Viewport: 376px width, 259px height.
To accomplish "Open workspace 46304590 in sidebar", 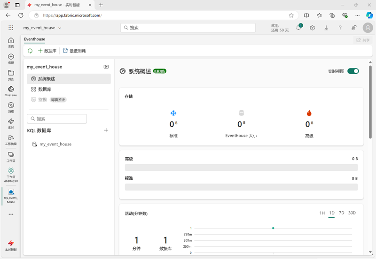I will [x=11, y=175].
